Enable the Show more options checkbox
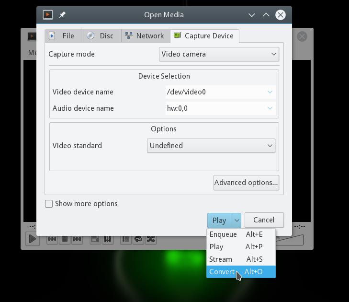This screenshot has height=302, width=349. [x=49, y=203]
